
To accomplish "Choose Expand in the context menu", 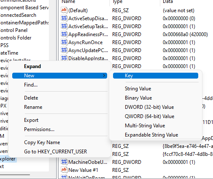I will (x=59, y=66).
